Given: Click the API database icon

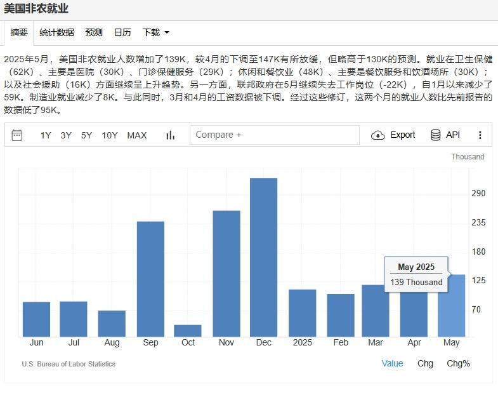Looking at the screenshot, I should [435, 135].
